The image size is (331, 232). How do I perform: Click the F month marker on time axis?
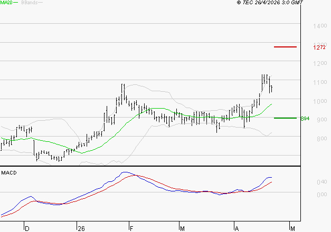point(130,228)
